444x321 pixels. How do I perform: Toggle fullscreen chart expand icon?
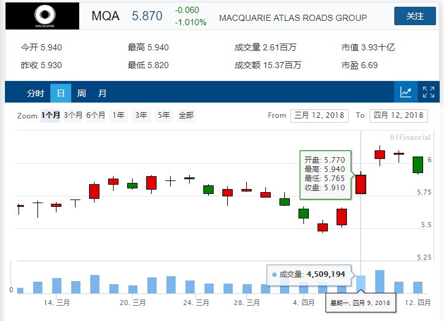tap(429, 92)
